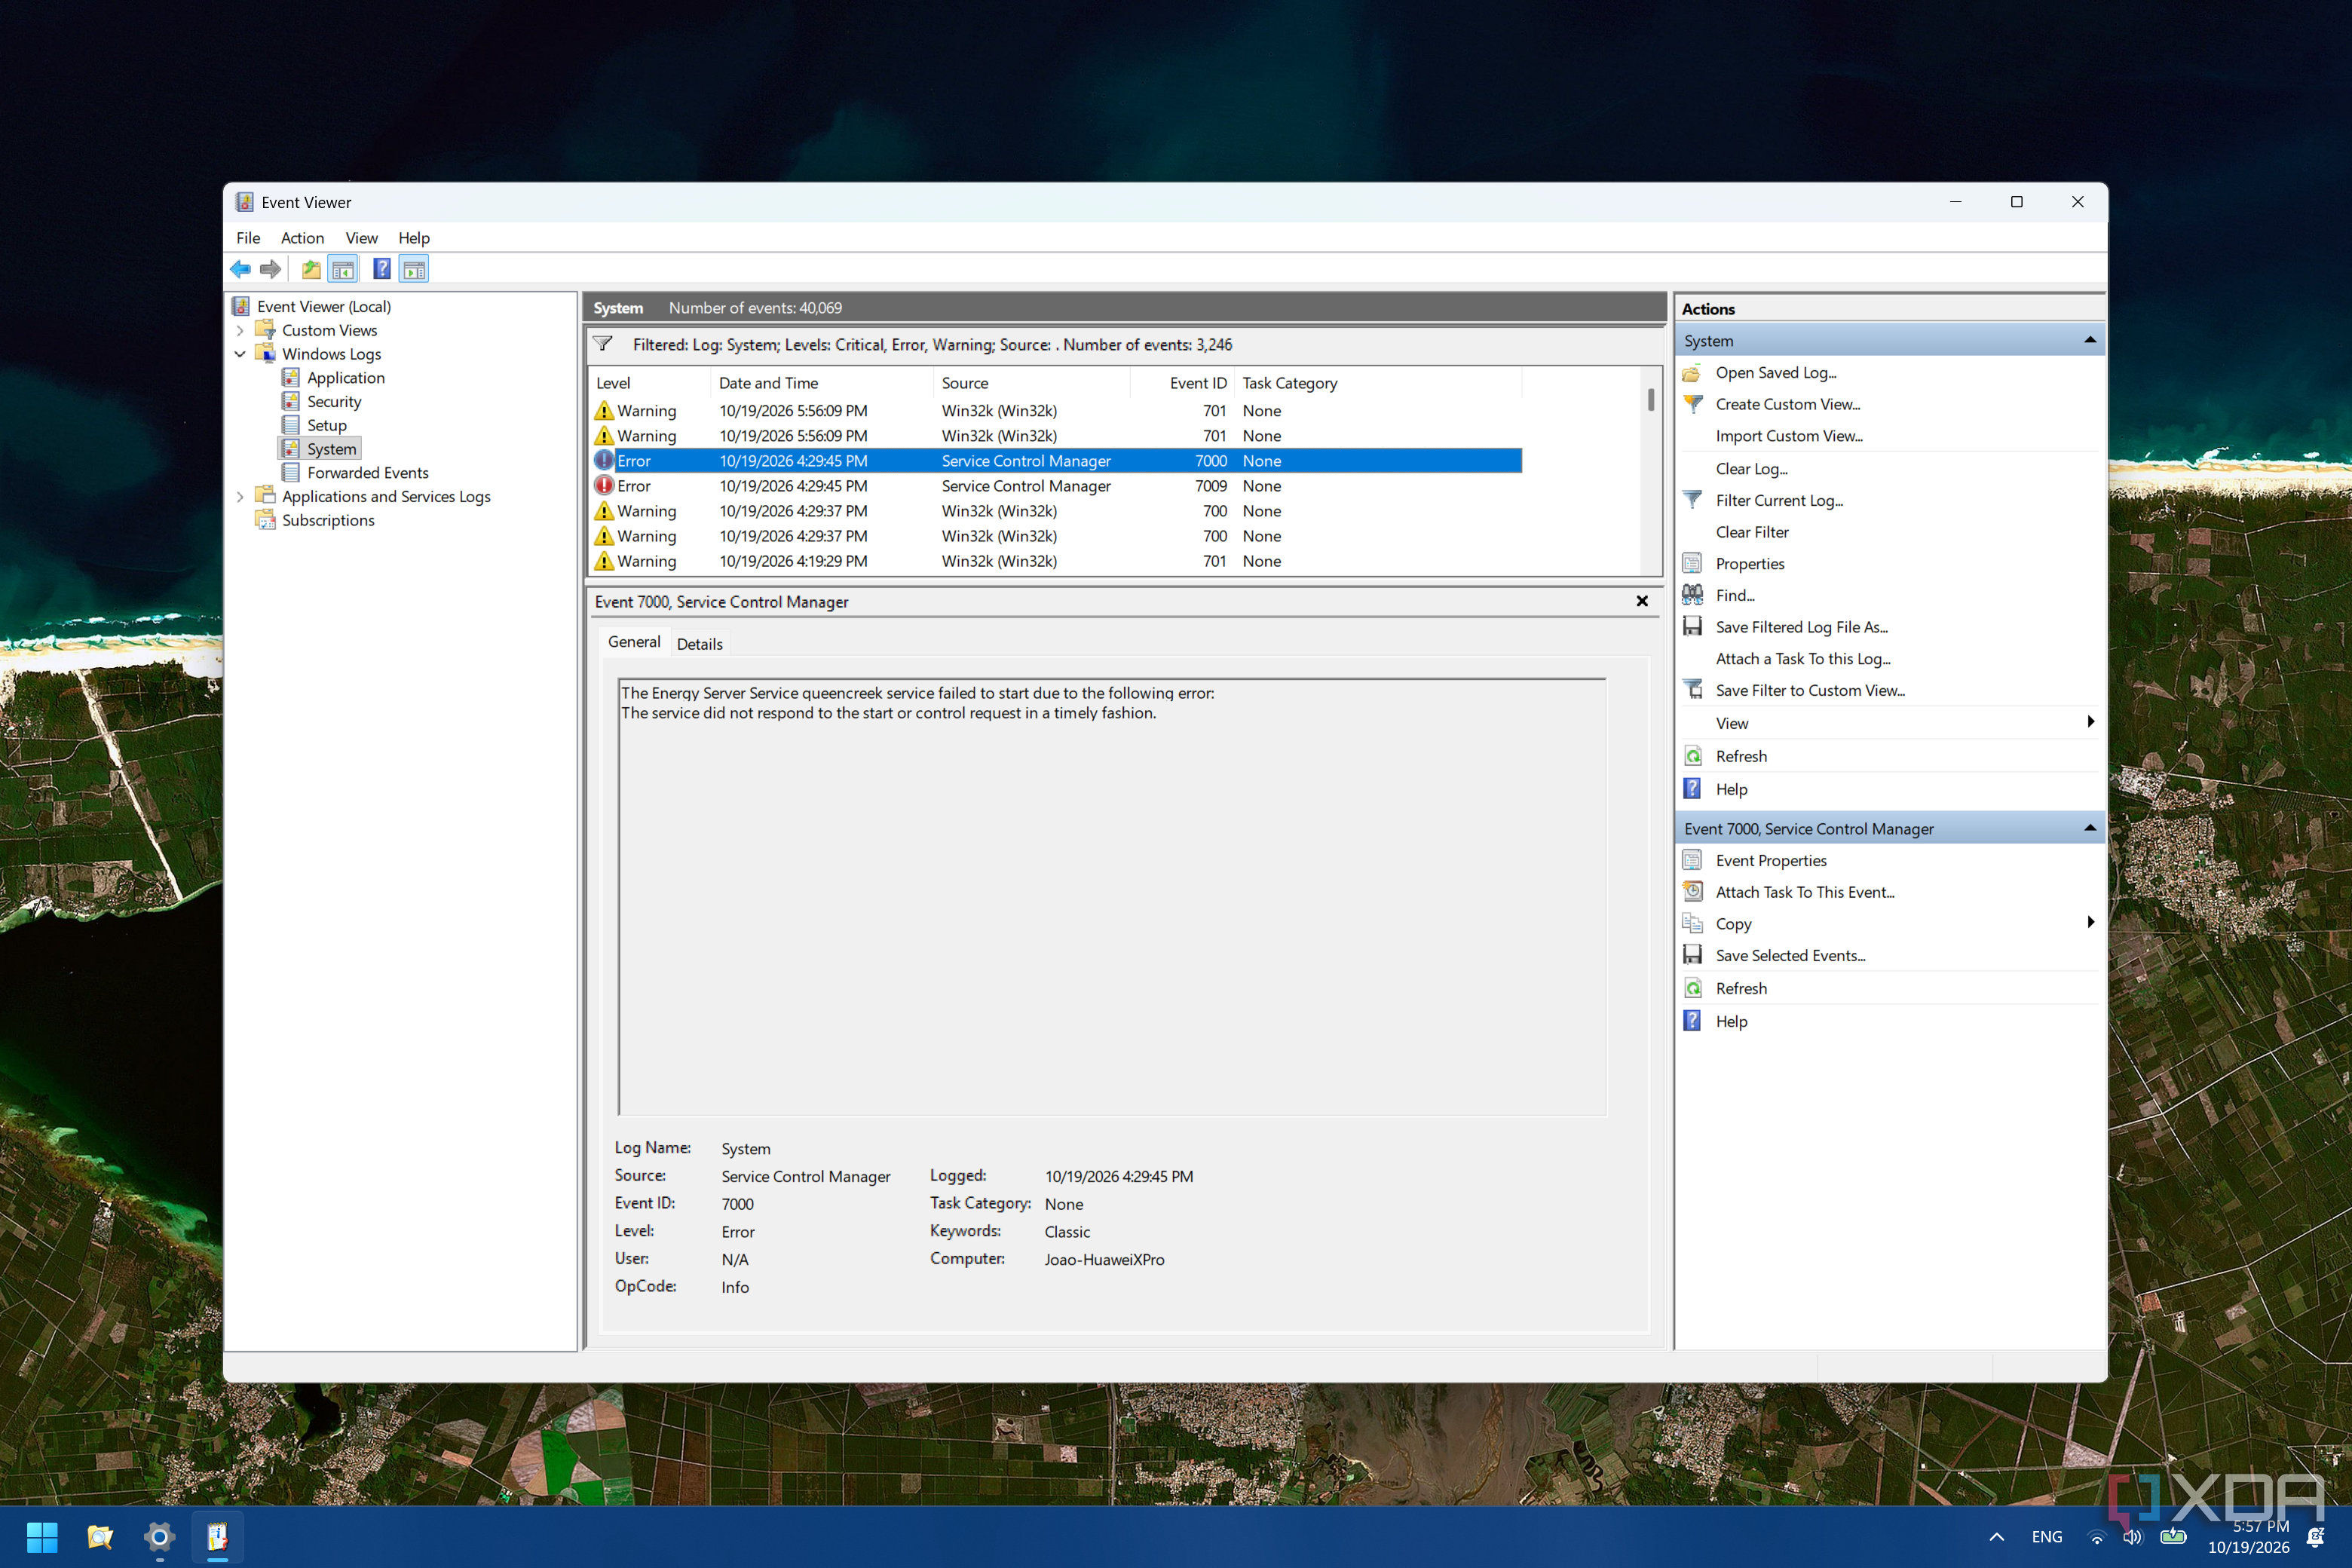Show hidden tray icons chevron
Screen dimensions: 2352x1568
[x=1996, y=1537]
